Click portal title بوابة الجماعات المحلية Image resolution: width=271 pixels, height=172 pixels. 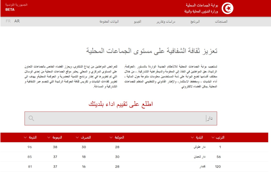coord(202,5)
